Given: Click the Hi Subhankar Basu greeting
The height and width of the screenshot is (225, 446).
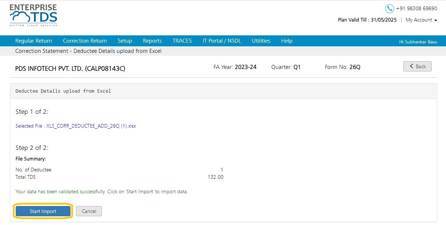Looking at the screenshot, I should (x=418, y=42).
